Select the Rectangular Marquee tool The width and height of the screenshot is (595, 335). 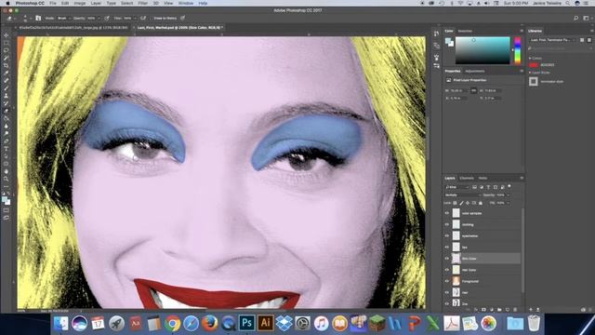7,43
